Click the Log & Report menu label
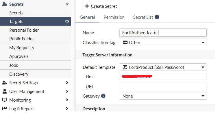This screenshot has height=114, width=220. click(x=21, y=109)
